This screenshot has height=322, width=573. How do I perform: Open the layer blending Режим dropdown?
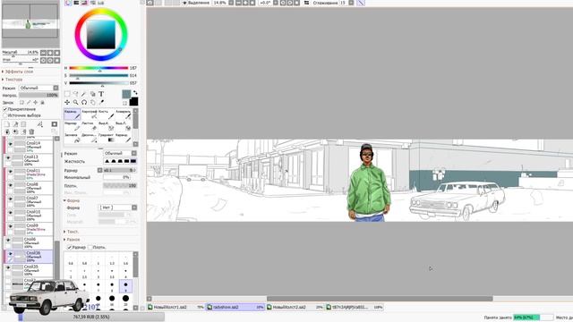38,88
